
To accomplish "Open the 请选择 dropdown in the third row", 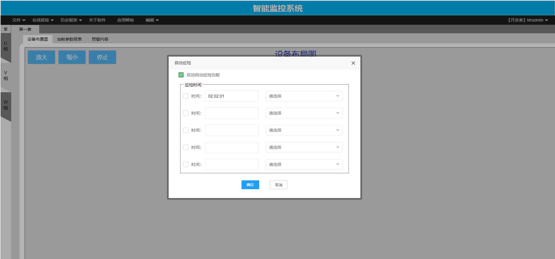I will [304, 130].
